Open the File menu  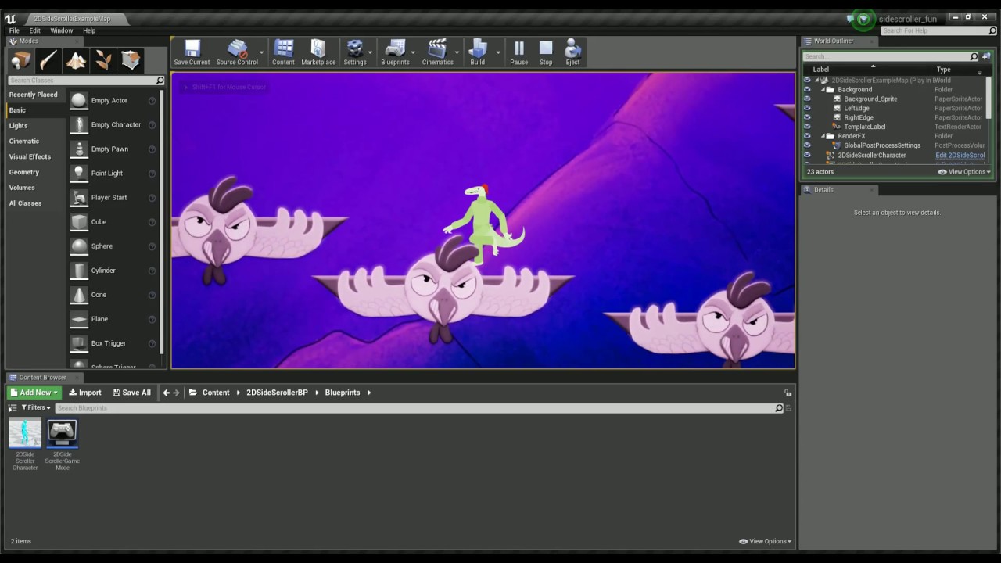14,30
